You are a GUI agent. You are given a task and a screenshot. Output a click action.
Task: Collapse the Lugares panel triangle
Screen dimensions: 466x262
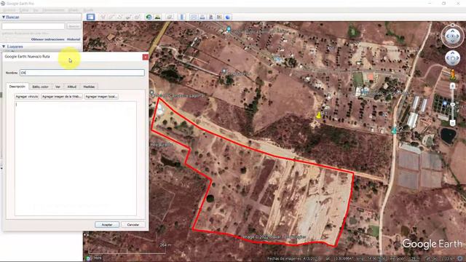pos(4,47)
